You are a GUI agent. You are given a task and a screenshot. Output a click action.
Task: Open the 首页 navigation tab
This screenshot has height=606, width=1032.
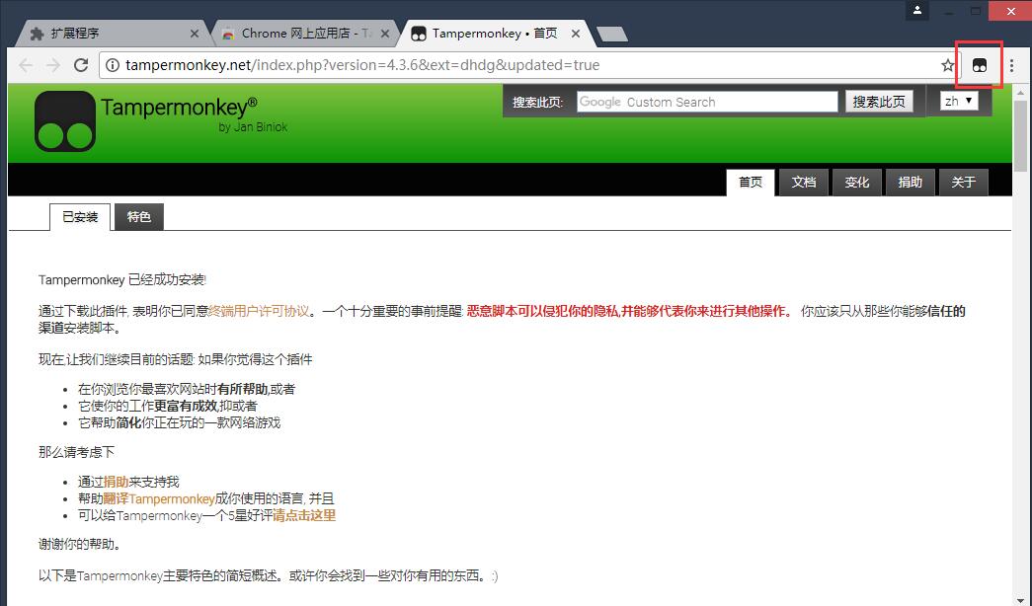pyautogui.click(x=751, y=183)
